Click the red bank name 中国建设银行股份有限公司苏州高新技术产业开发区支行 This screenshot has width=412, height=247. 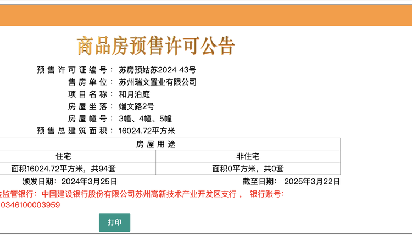click(x=139, y=194)
